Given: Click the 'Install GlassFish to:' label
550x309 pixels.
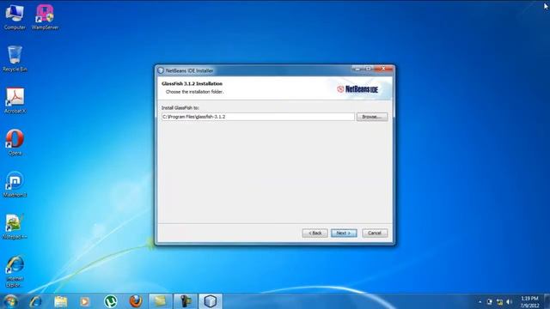Looking at the screenshot, I should (180, 108).
